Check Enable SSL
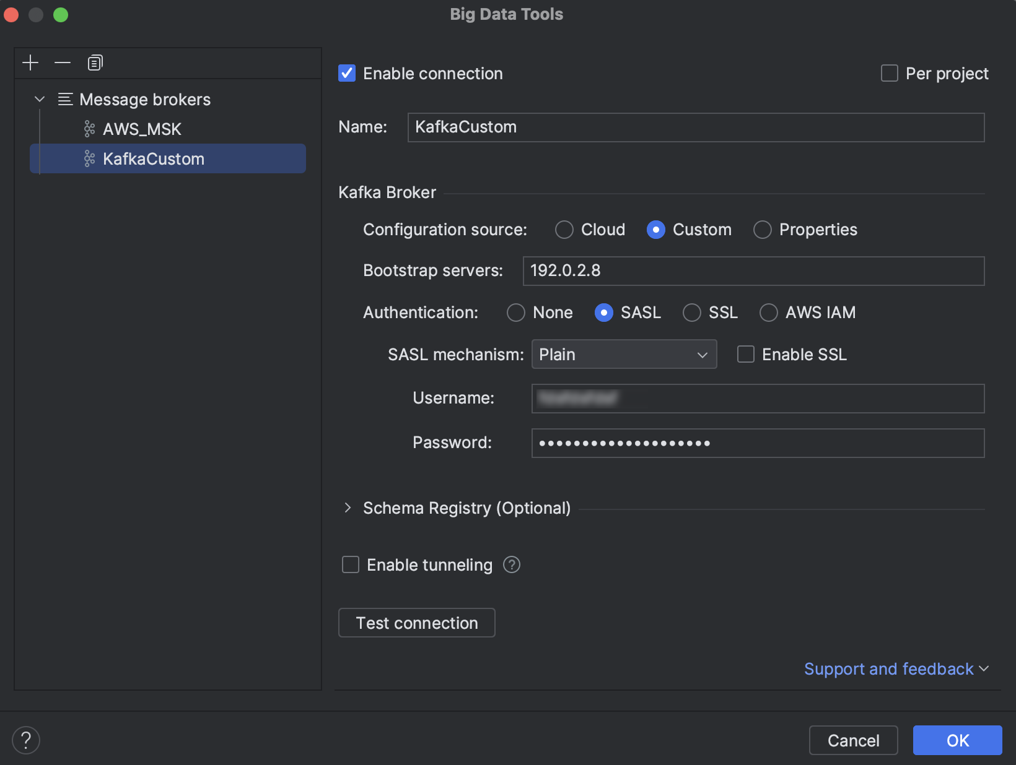This screenshot has width=1016, height=765. [x=745, y=354]
